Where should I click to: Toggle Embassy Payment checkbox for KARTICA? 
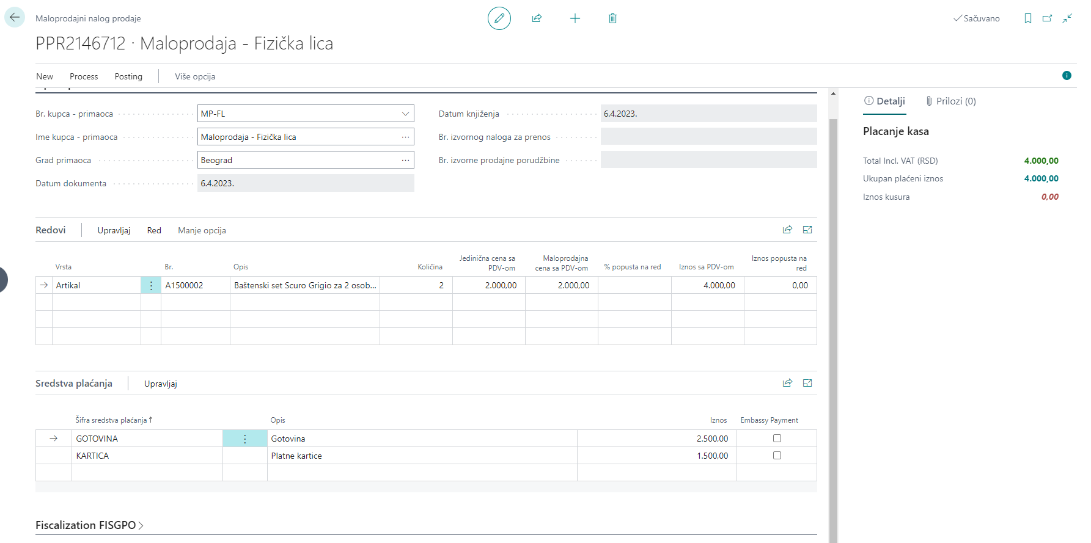point(777,456)
